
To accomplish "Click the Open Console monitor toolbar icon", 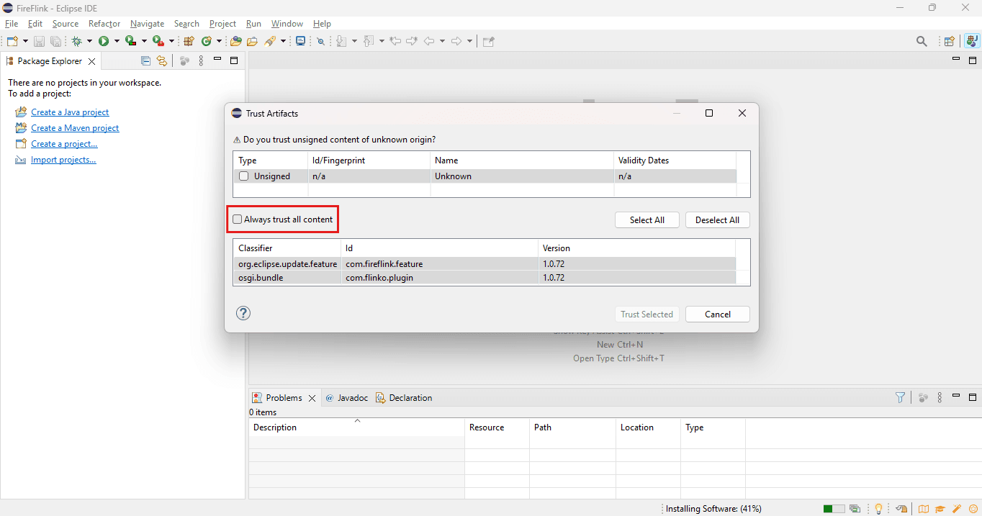I will 300,42.
